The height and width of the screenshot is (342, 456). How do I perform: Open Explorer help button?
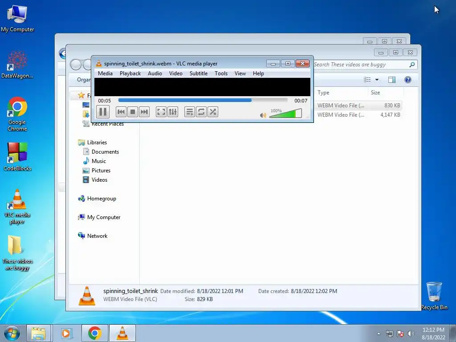(x=408, y=80)
